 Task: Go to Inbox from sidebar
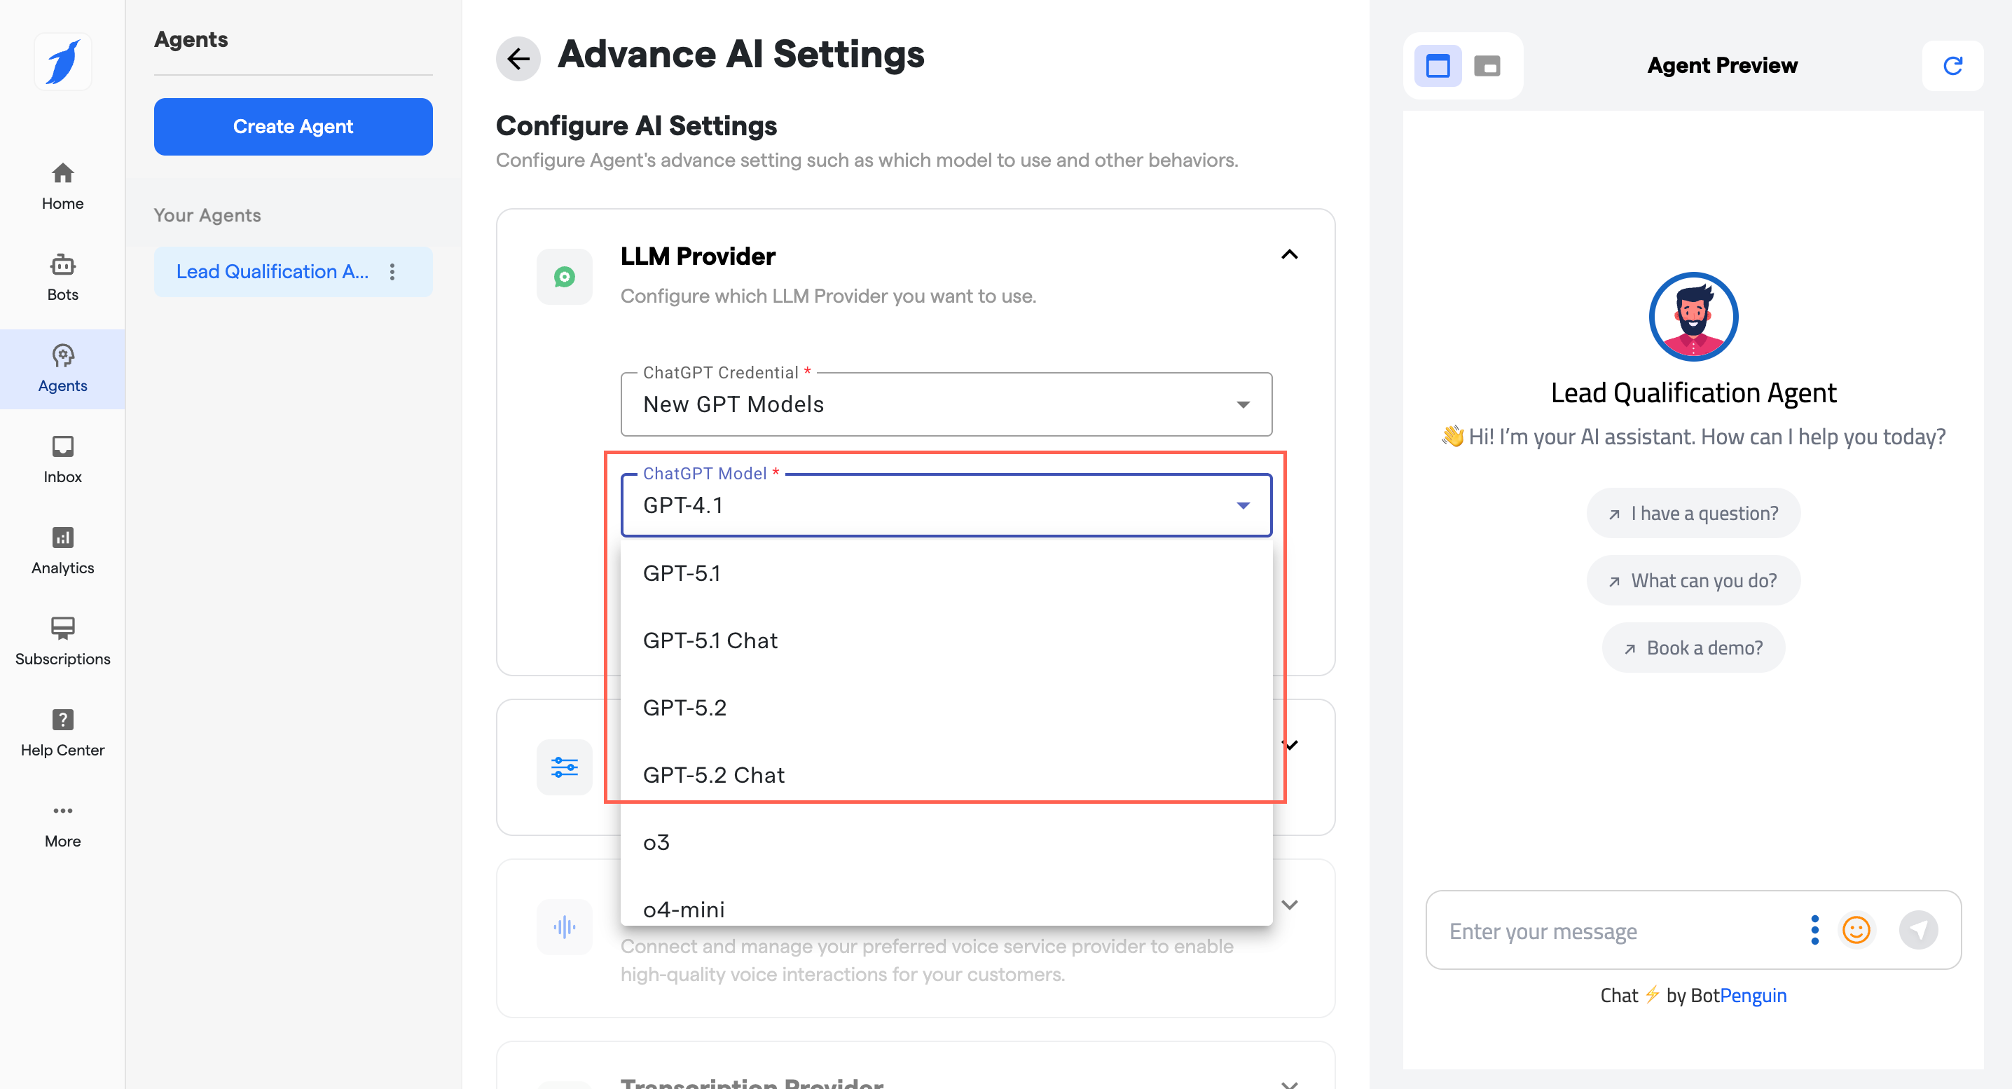click(x=62, y=459)
